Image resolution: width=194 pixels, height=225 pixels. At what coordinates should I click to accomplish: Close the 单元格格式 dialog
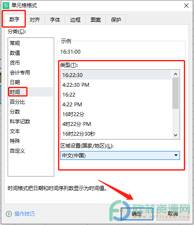pyautogui.click(x=186, y=6)
